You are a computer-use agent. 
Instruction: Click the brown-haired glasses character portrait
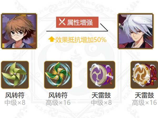[19, 31]
